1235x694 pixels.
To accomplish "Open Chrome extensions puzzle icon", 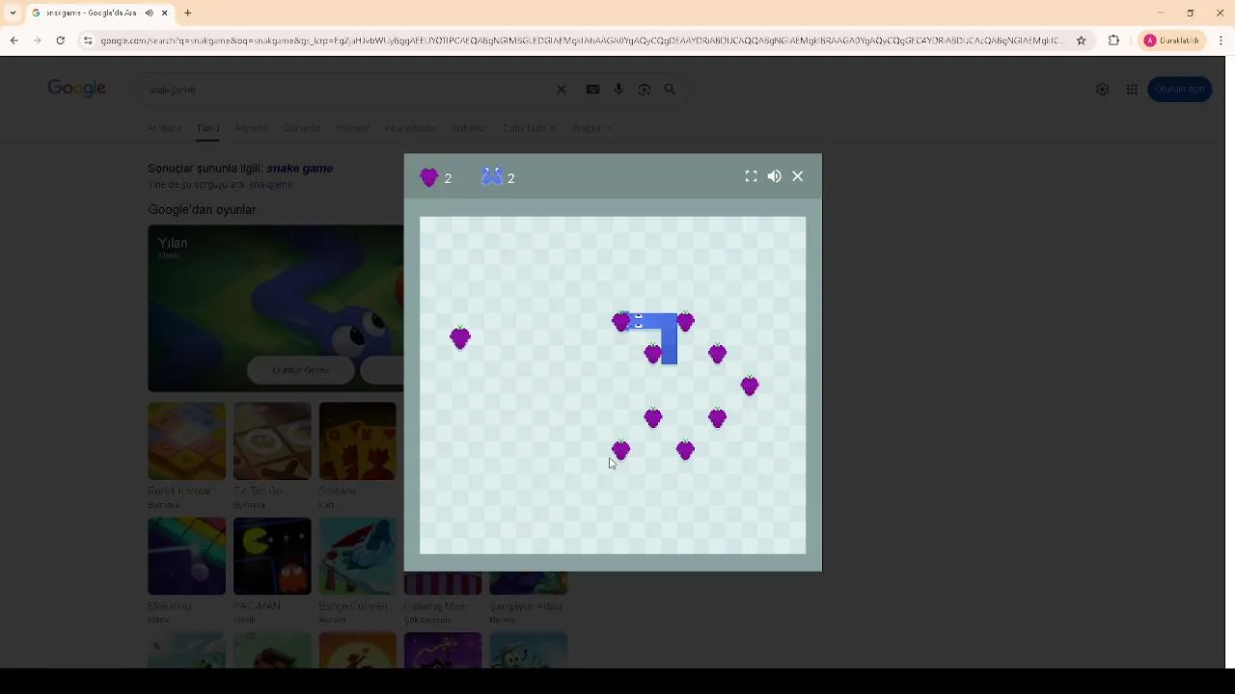I will 1113,40.
